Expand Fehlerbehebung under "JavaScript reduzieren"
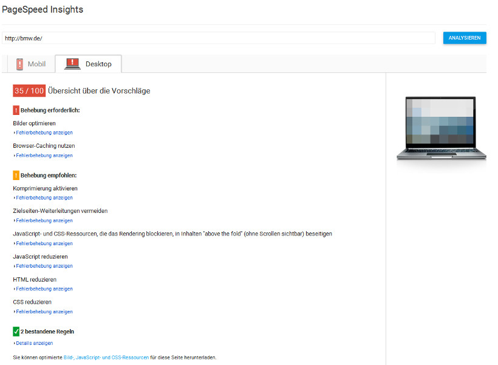The image size is (498, 365). click(x=43, y=266)
